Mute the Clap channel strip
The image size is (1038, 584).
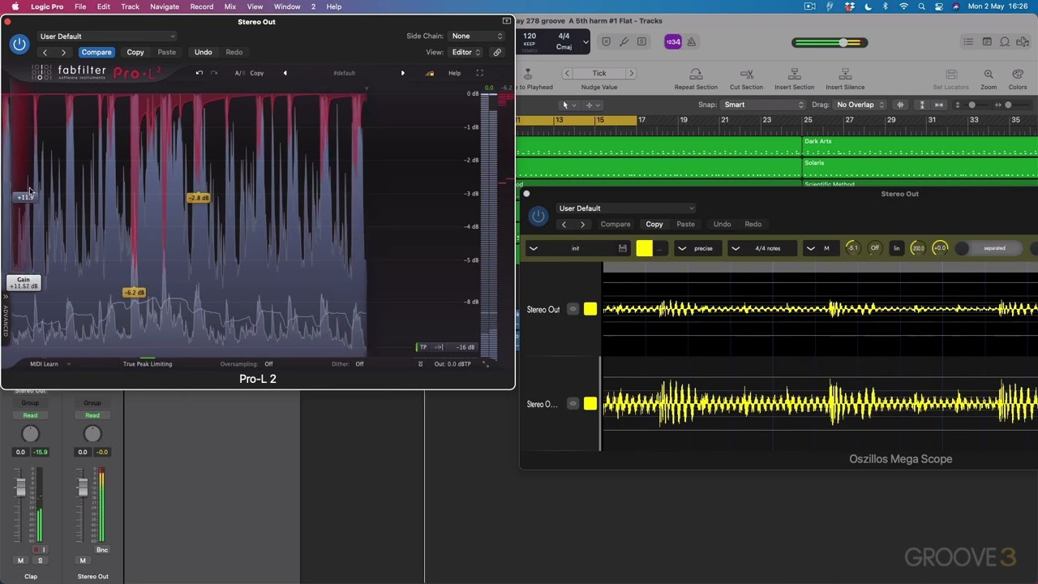(20, 560)
